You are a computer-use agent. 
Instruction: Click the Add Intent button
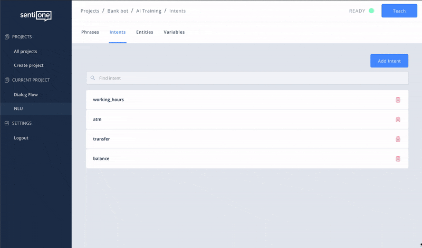[x=389, y=61]
